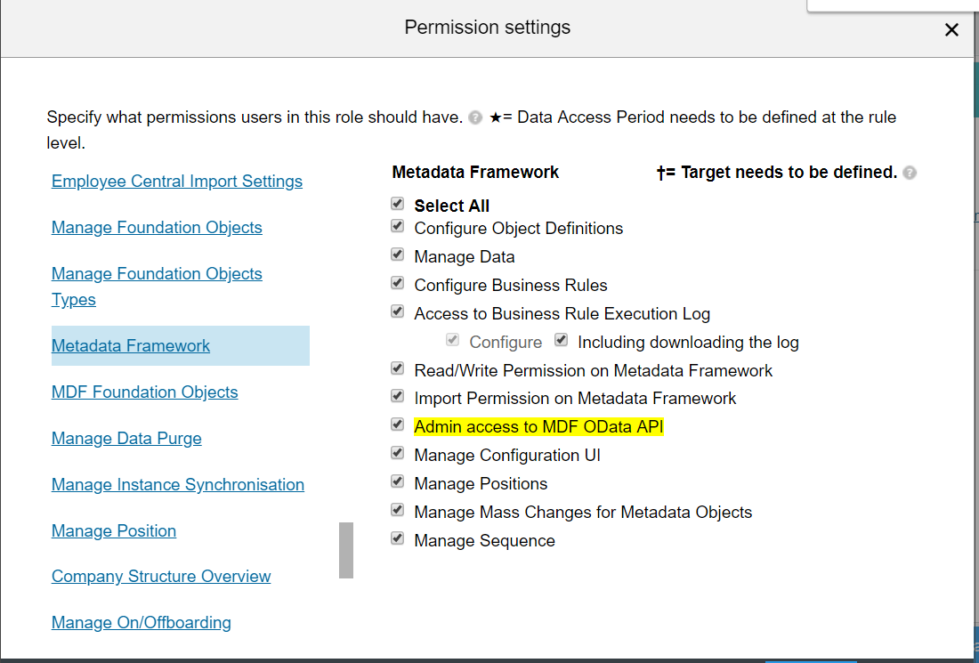Go to Manage Data Purge permissions
Screen dimensions: 979x663
pos(126,438)
